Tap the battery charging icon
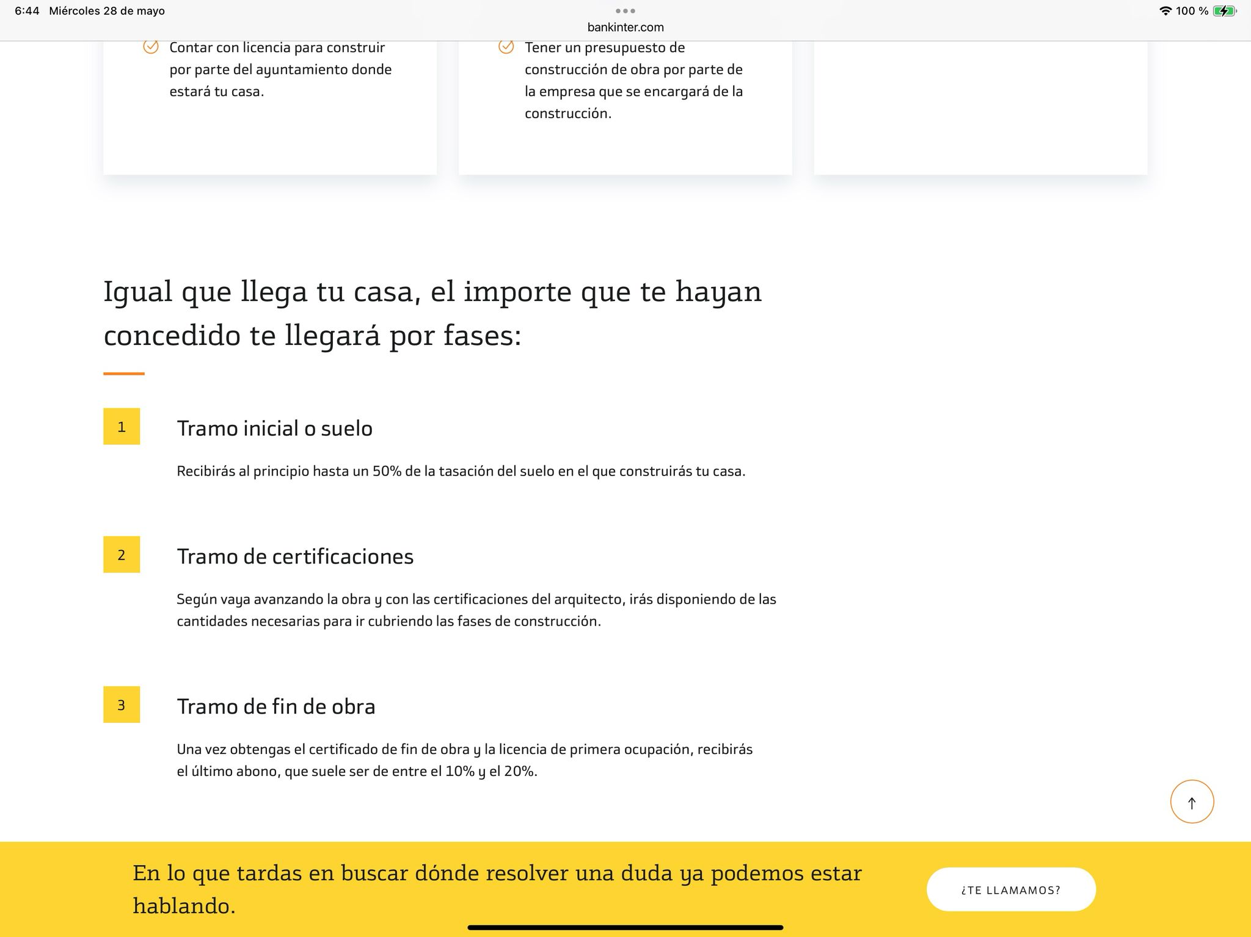Image resolution: width=1251 pixels, height=937 pixels. [x=1224, y=11]
